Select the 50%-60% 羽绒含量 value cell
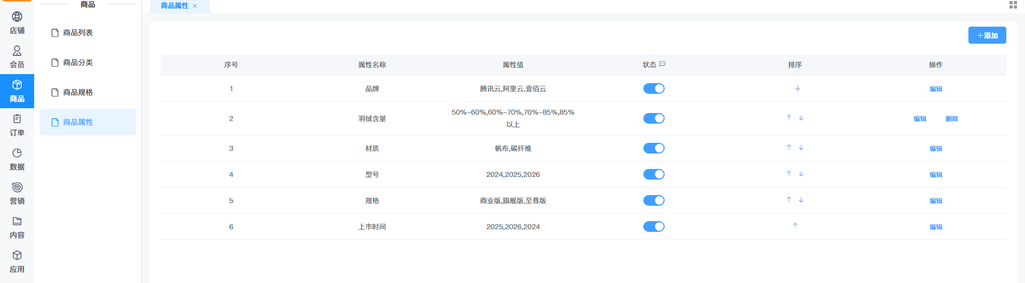The height and width of the screenshot is (283, 1025). 512,118
